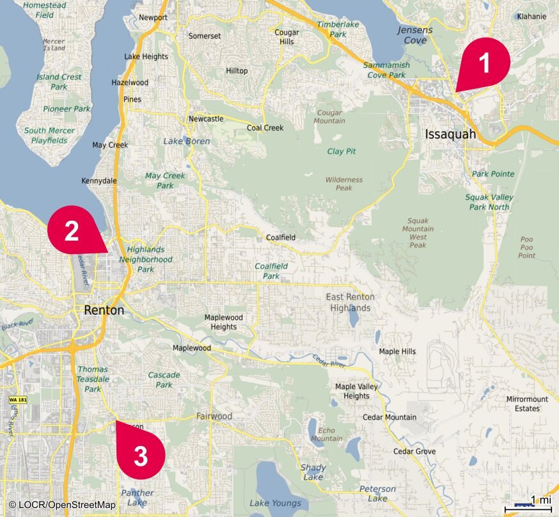Click the red map marker numbered 1
The width and height of the screenshot is (559, 517).
coord(484,63)
